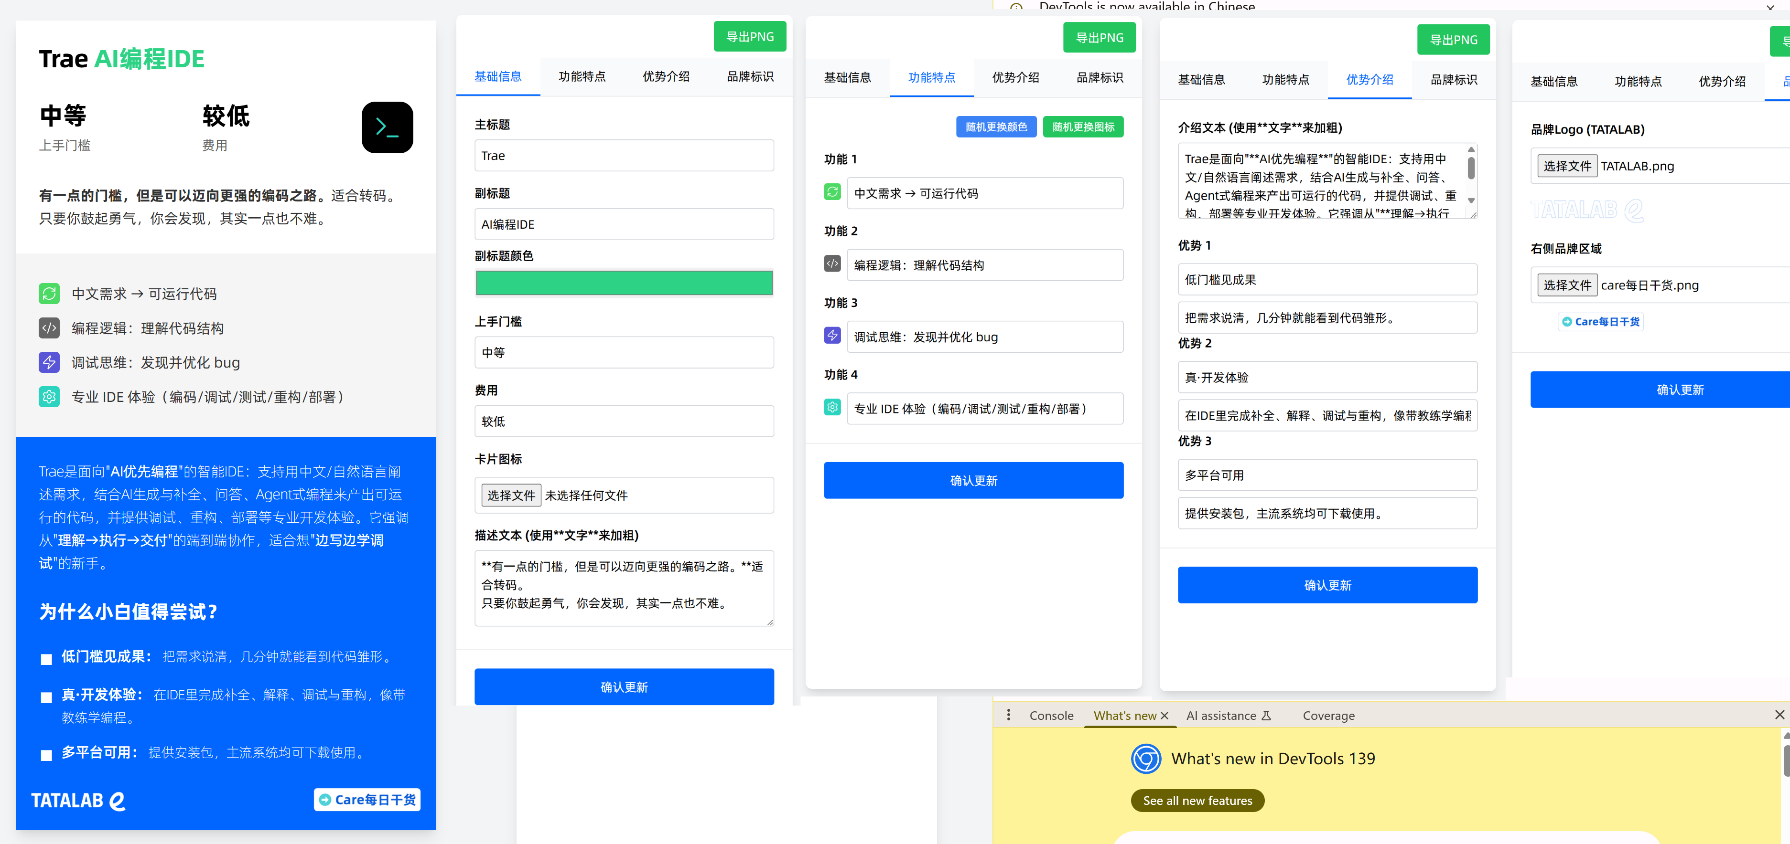1790x844 pixels.
Task: Click 功能 1 input 中文需求 → 可运行代码
Action: point(985,193)
